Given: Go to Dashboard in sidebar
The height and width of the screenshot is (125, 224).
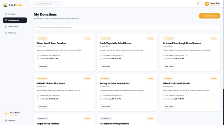Looking at the screenshot, I should tap(15, 14).
